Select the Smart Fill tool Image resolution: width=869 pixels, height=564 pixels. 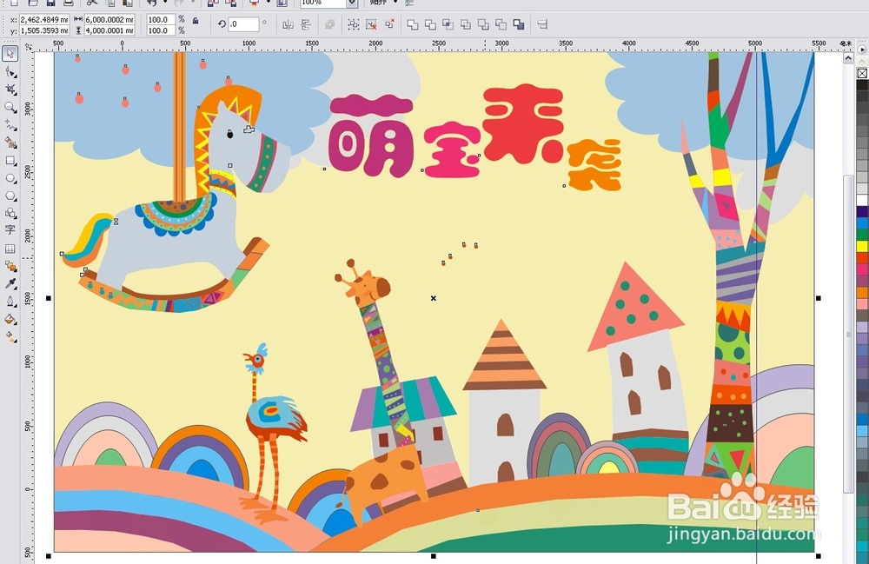click(x=11, y=143)
